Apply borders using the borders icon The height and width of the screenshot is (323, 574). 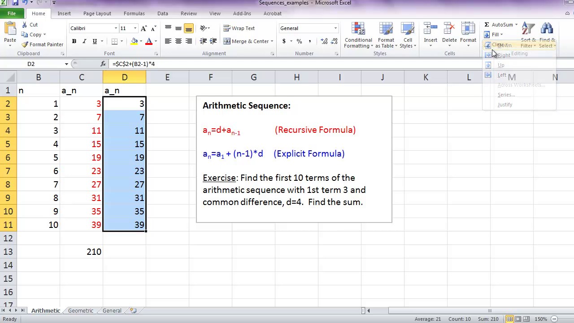coord(114,41)
